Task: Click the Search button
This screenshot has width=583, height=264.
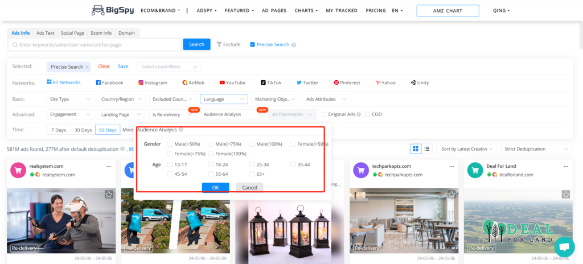Action: 196,44
